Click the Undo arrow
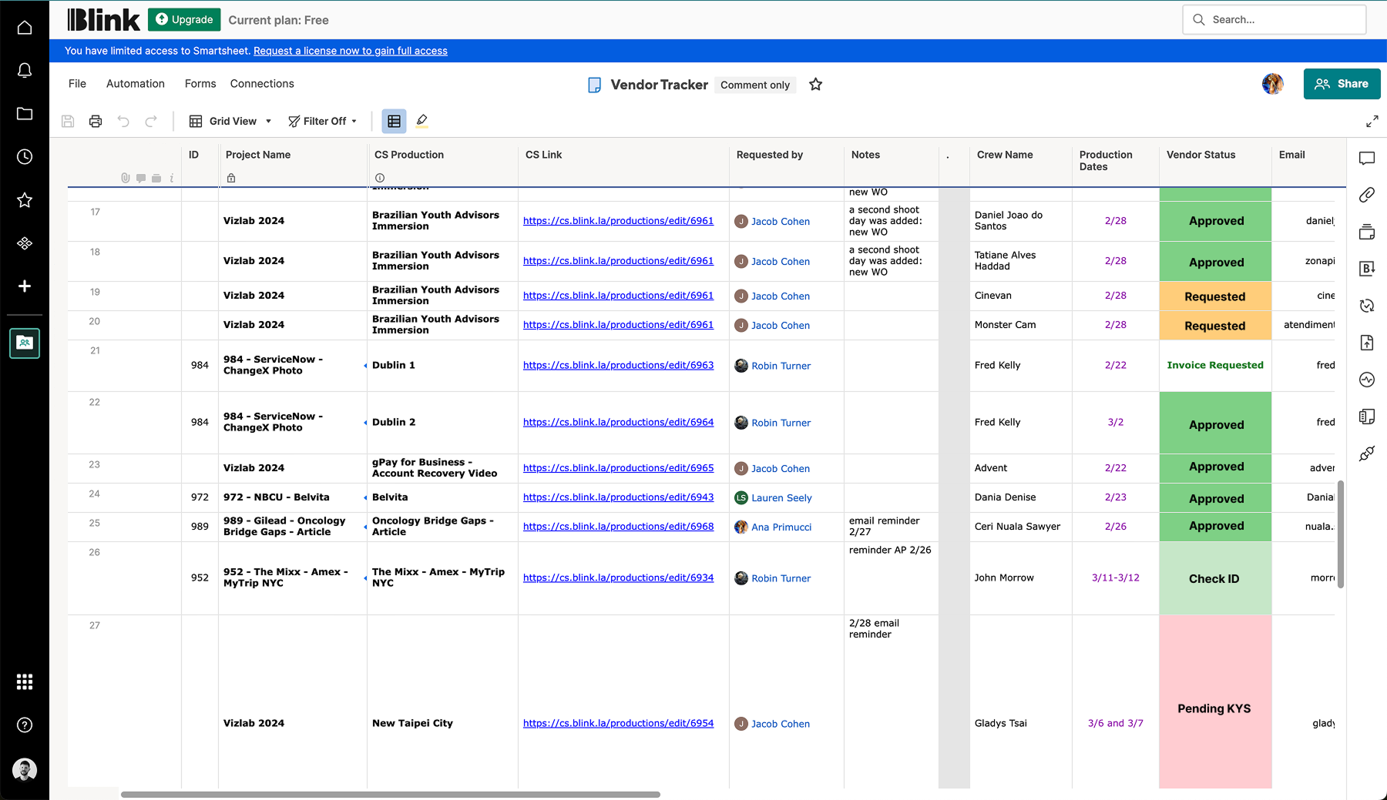This screenshot has height=800, width=1387. coord(123,121)
